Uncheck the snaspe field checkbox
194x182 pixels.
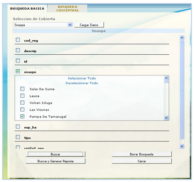coord(18,71)
